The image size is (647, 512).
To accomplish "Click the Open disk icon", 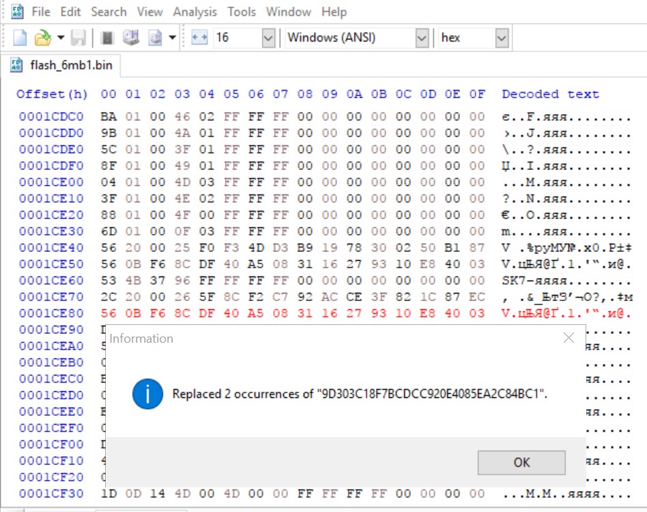I will point(131,38).
